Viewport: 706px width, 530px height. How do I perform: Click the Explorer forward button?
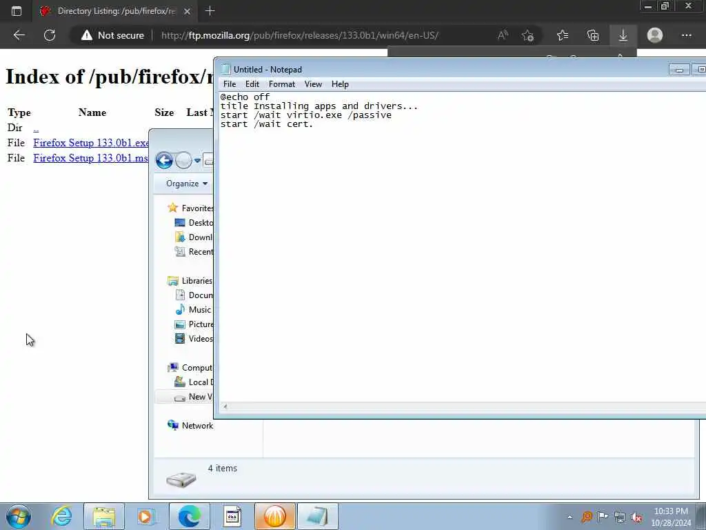pos(183,160)
